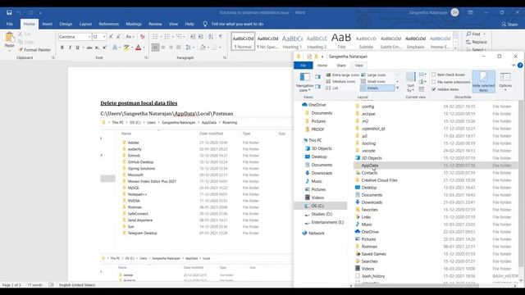525x295 pixels.
Task: Click the Explorer help question mark icon
Action: 520,66
